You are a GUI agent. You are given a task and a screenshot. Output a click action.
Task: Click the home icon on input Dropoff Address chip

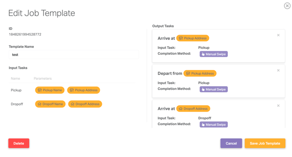tap(73, 104)
